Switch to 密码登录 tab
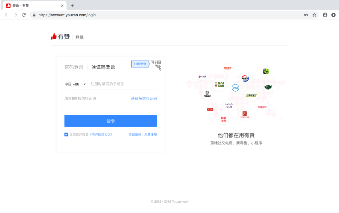This screenshot has width=339, height=213. (74, 67)
